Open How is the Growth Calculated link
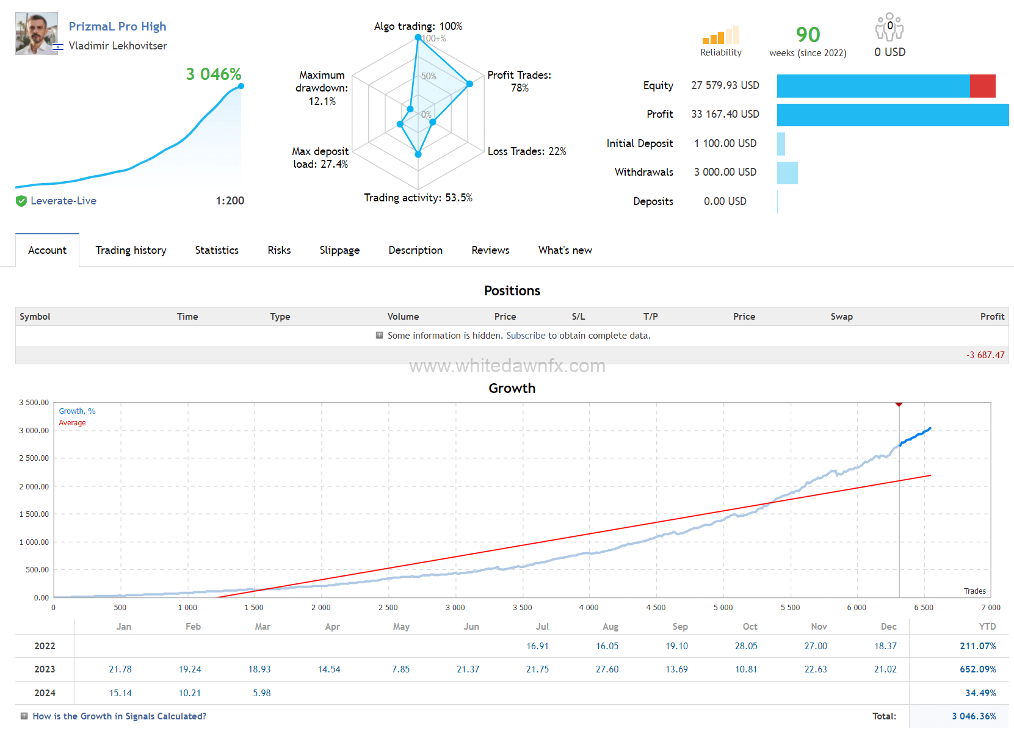 (119, 716)
